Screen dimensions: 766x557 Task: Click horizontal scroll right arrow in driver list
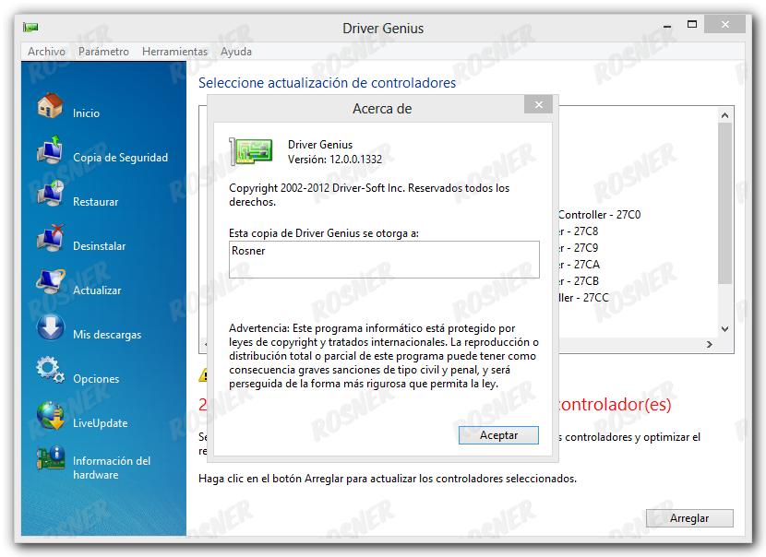pyautogui.click(x=710, y=345)
